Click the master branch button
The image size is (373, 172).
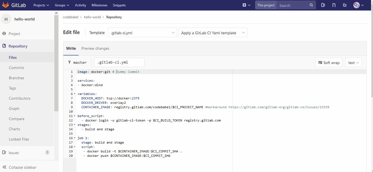[x=77, y=62]
